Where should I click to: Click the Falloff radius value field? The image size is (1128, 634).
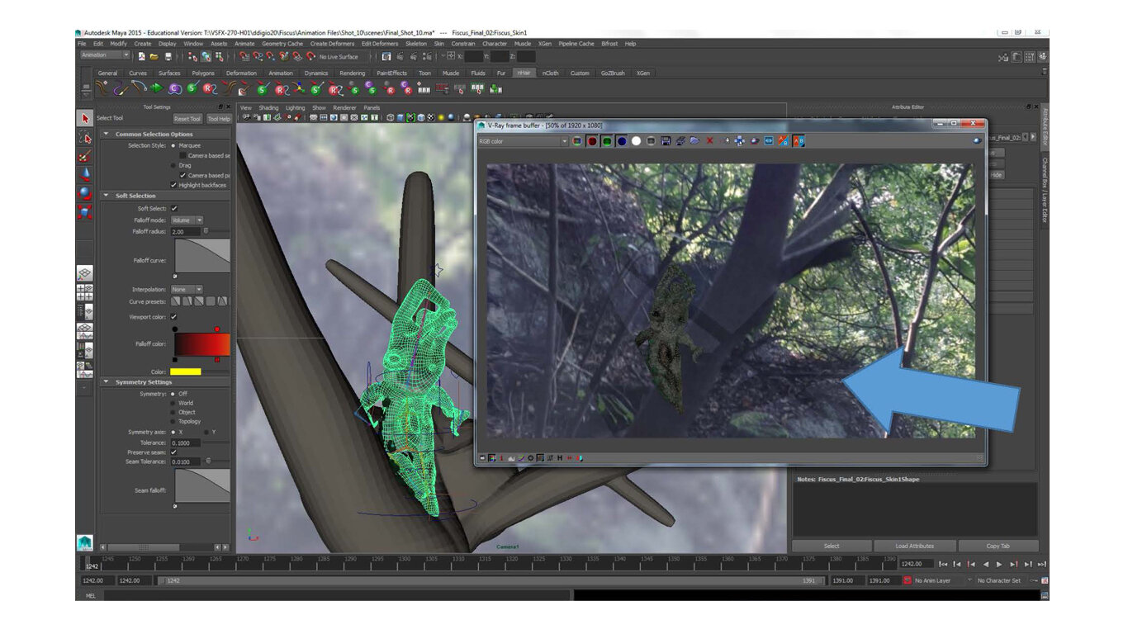click(186, 232)
